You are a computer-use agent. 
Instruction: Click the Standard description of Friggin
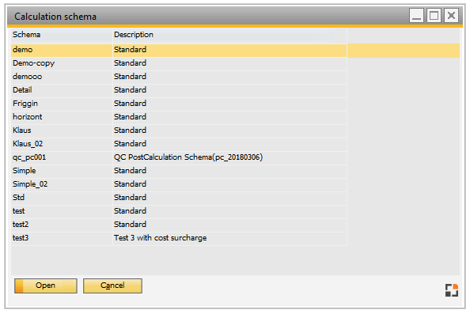pyautogui.click(x=130, y=104)
